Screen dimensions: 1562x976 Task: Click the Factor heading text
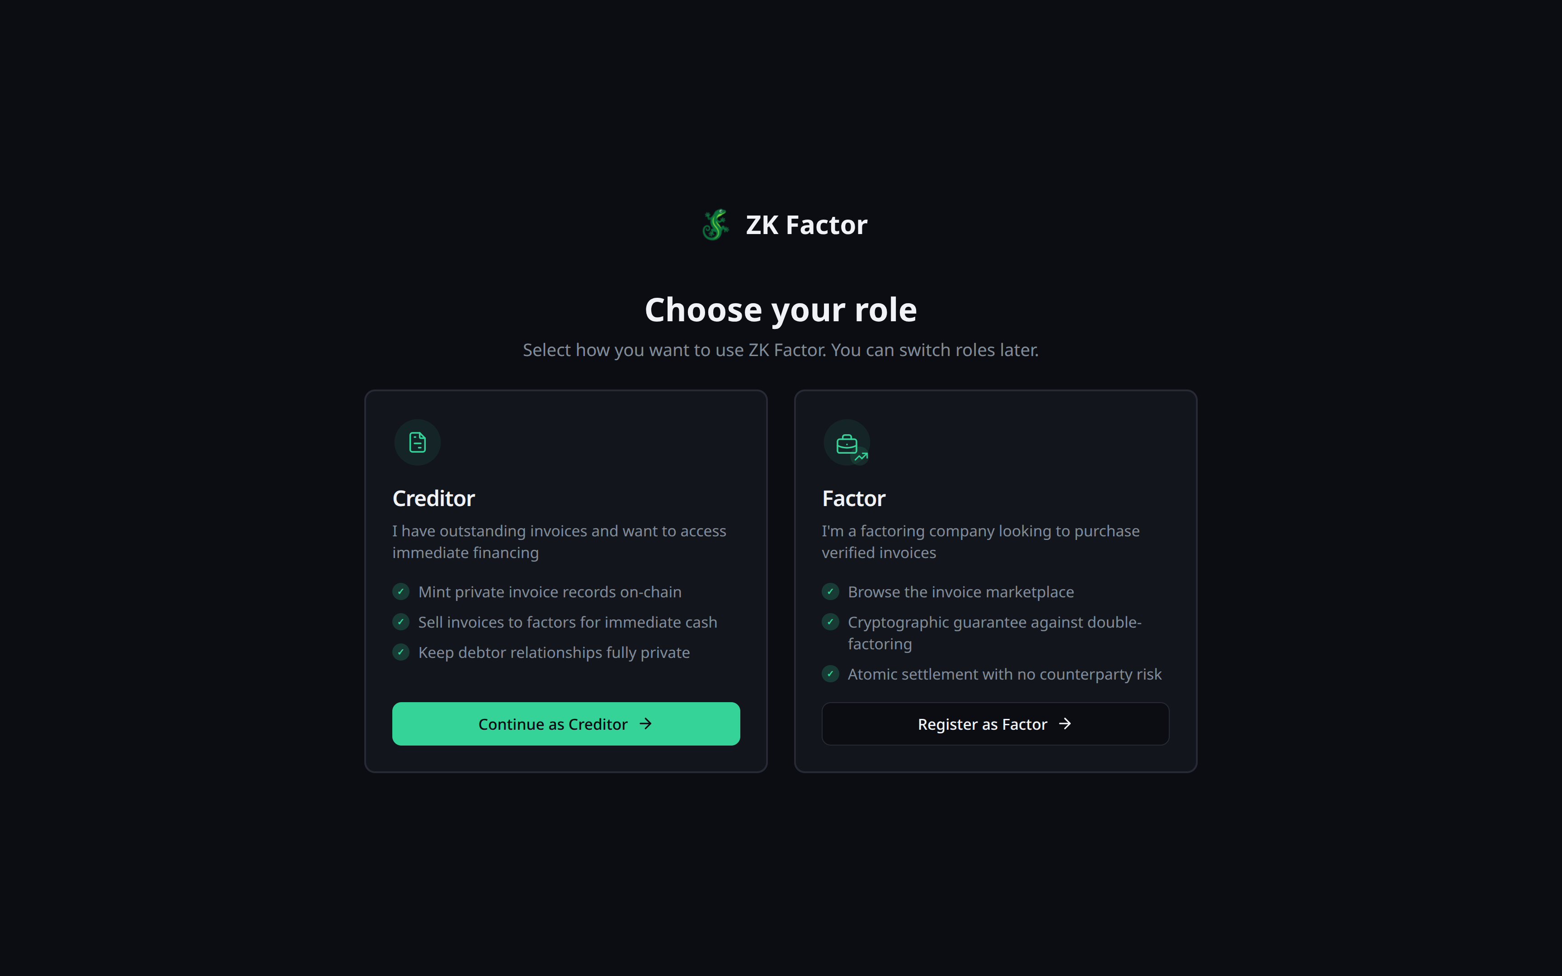[853, 497]
